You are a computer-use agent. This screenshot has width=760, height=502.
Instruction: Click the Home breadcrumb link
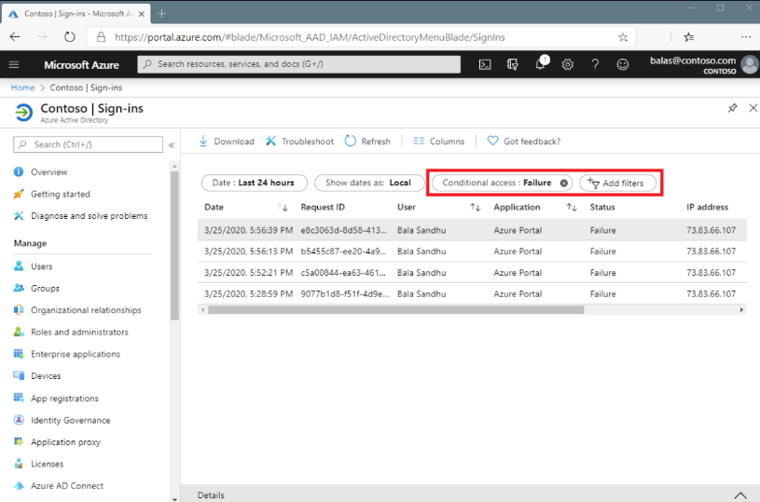[x=22, y=88]
